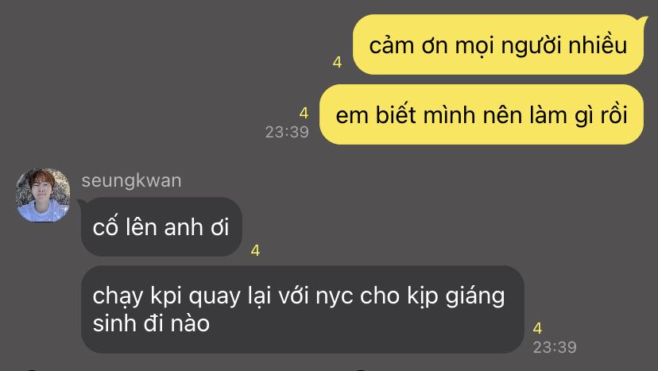Select the 'cố lên anh ơi' message bubble
Viewport: 658px width, 371px height.
161,226
